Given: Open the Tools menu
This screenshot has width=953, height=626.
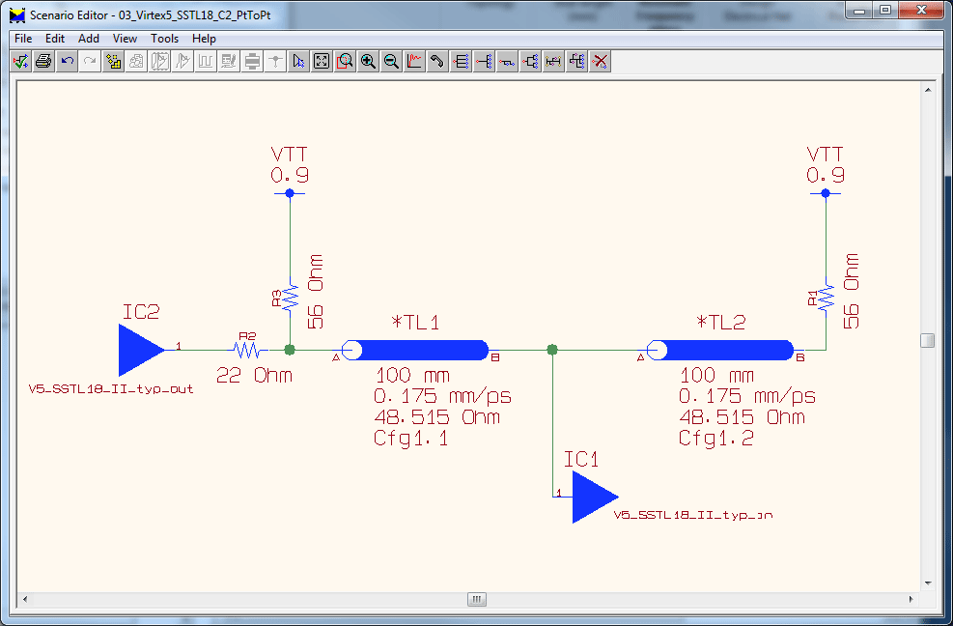Looking at the screenshot, I should point(165,39).
